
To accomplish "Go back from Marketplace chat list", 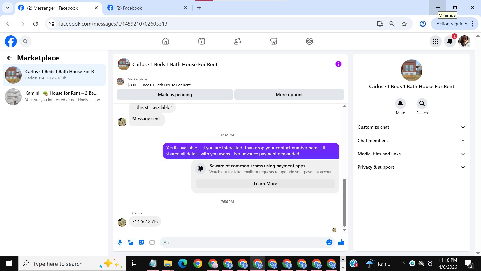I will (x=10, y=58).
